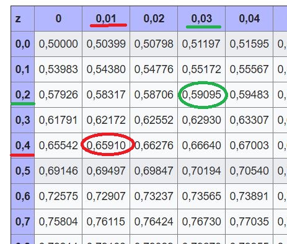
Task: Select cell value 0,67003
Action: (249, 146)
